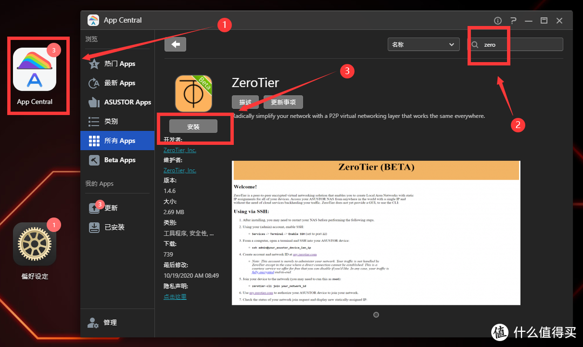This screenshot has height=347, width=583.
Task: Open the ZeroTier, Inc. developer link
Action: tap(180, 150)
